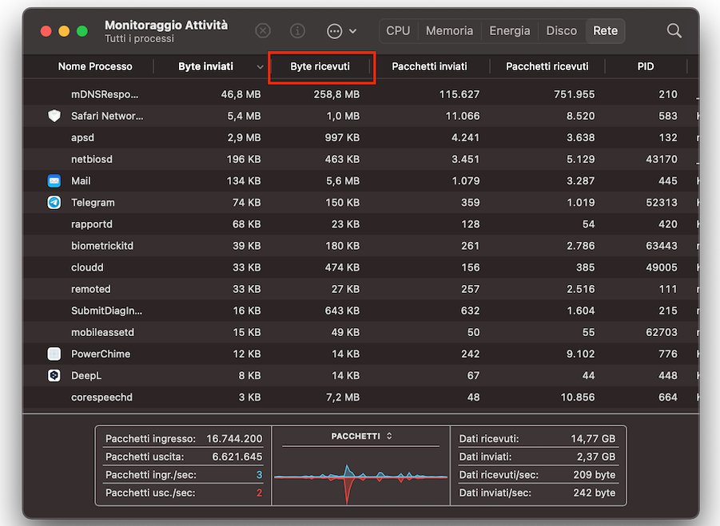Switch to the CPU tab
This screenshot has width=720, height=526.
397,31
